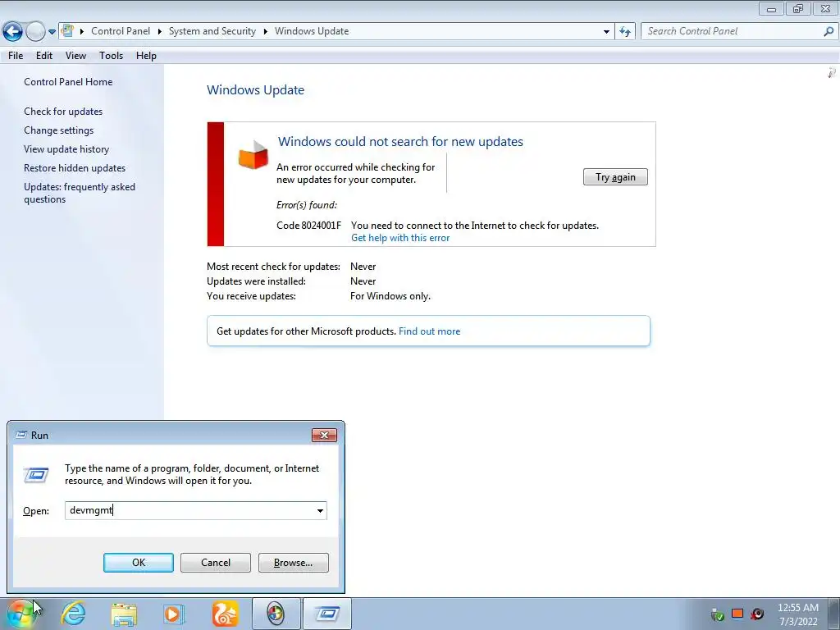
Task: Open Windows Media Player from taskbar
Action: (174, 614)
